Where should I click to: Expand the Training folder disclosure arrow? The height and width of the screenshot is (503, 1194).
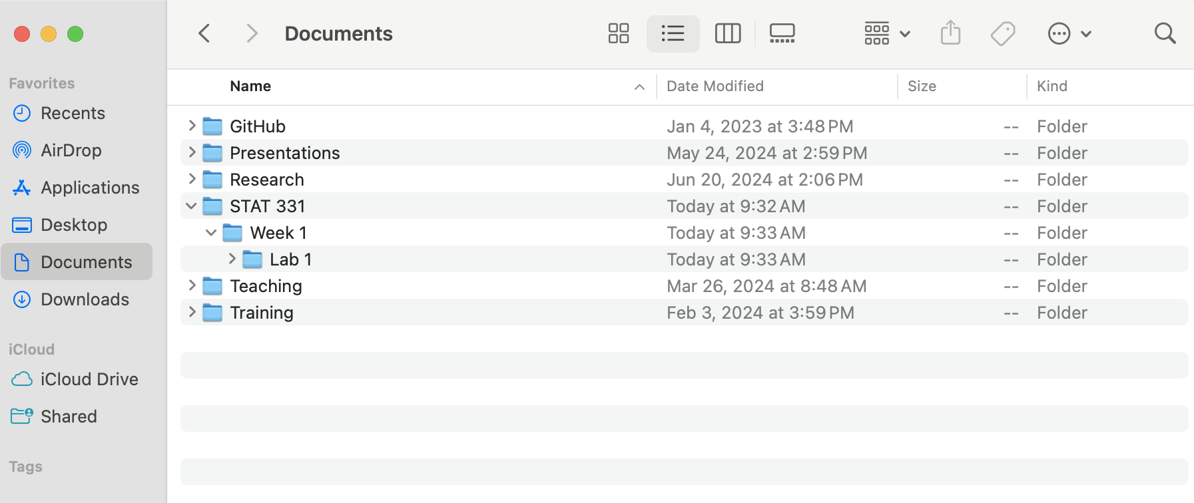192,312
